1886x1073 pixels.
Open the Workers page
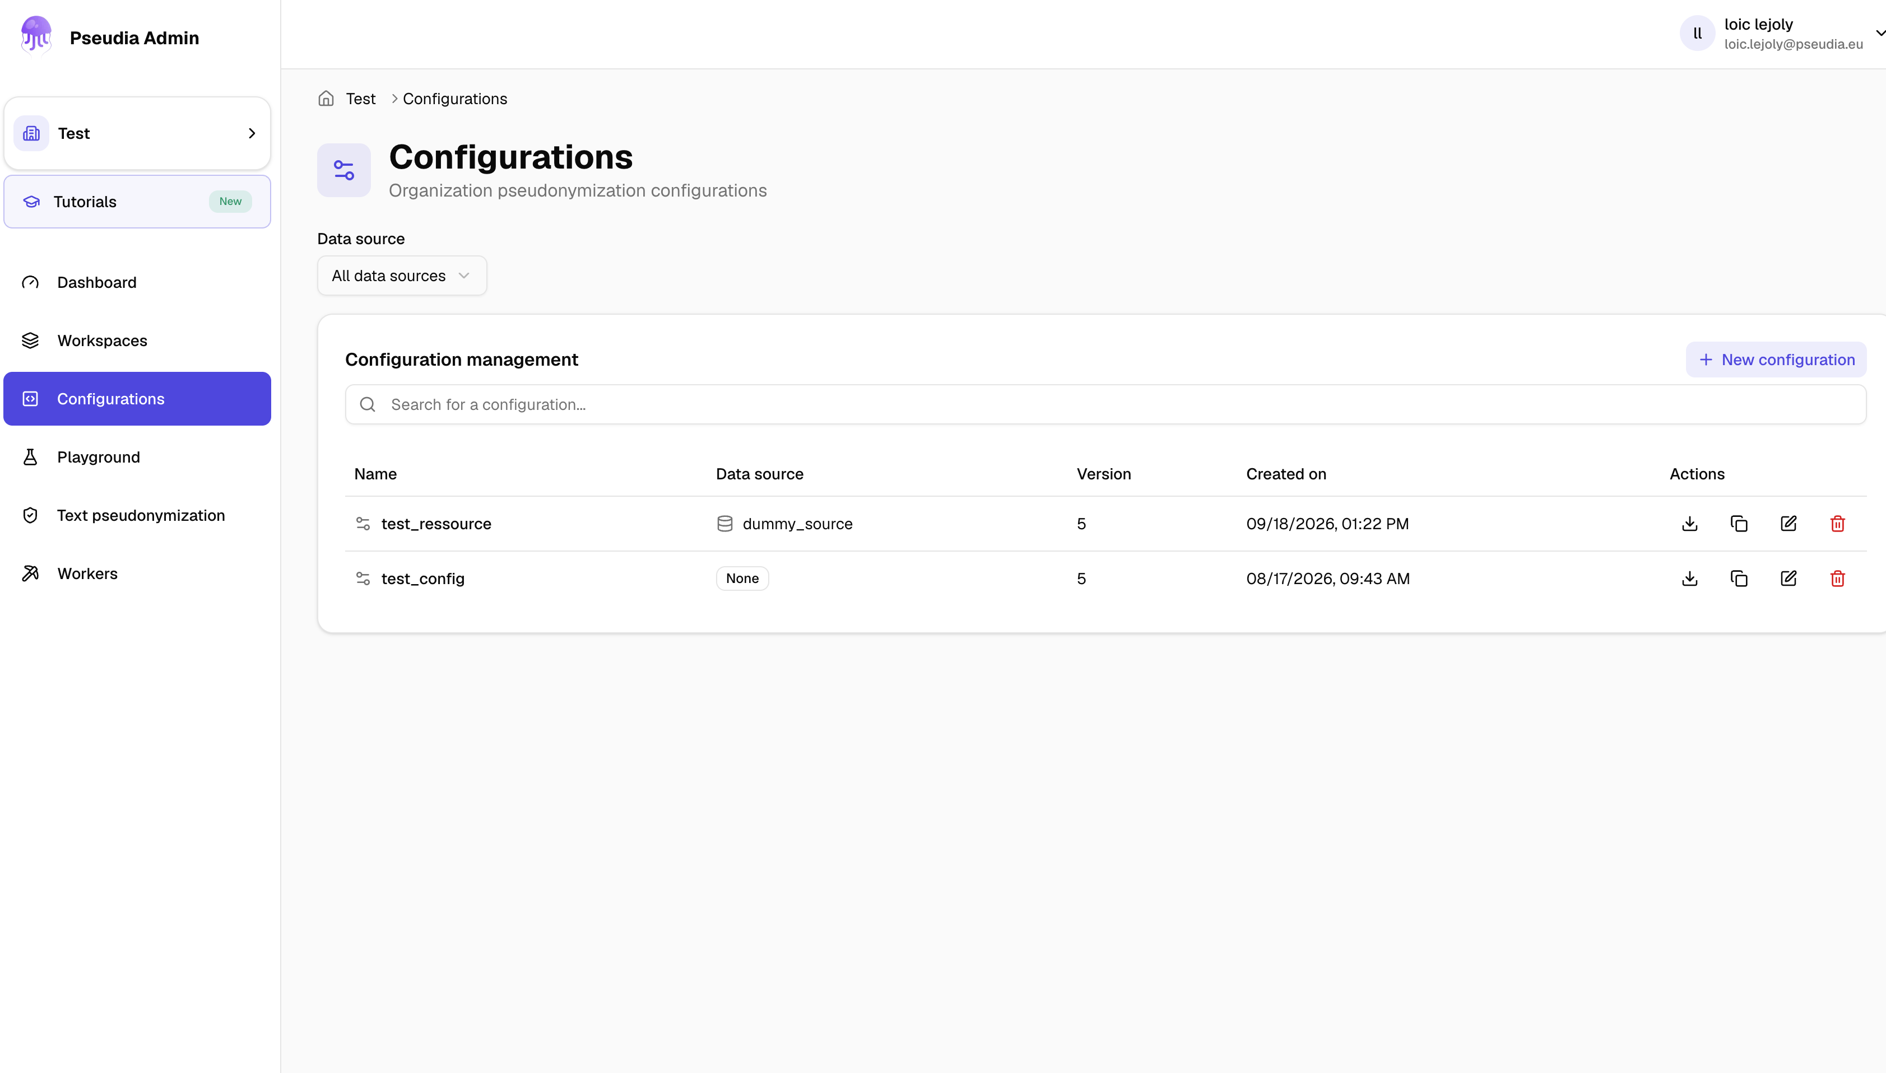pyautogui.click(x=137, y=573)
